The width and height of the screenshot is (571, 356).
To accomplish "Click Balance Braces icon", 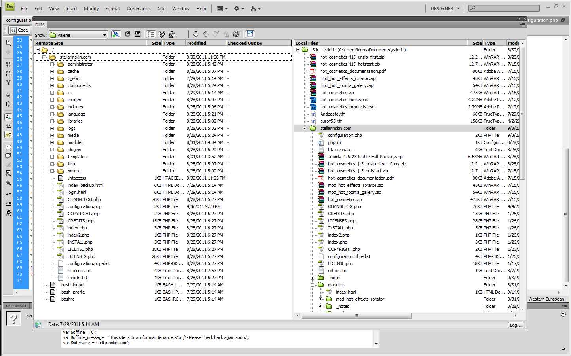I will tap(8, 104).
